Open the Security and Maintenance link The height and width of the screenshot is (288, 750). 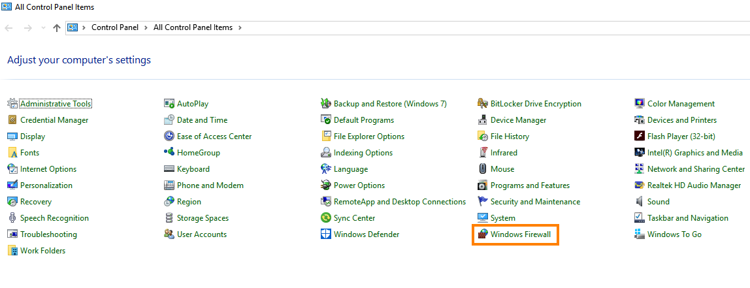[x=536, y=201]
